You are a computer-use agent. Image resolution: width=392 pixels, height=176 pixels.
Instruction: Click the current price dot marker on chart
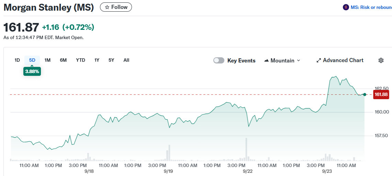365,94
